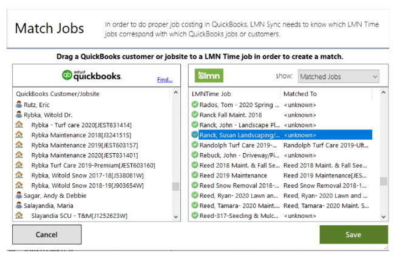397x253 pixels.
Task: Click the LMN job list scrollbar thumb
Action: [x=384, y=182]
